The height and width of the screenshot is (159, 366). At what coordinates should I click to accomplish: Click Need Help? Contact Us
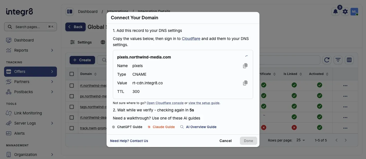pos(129,141)
